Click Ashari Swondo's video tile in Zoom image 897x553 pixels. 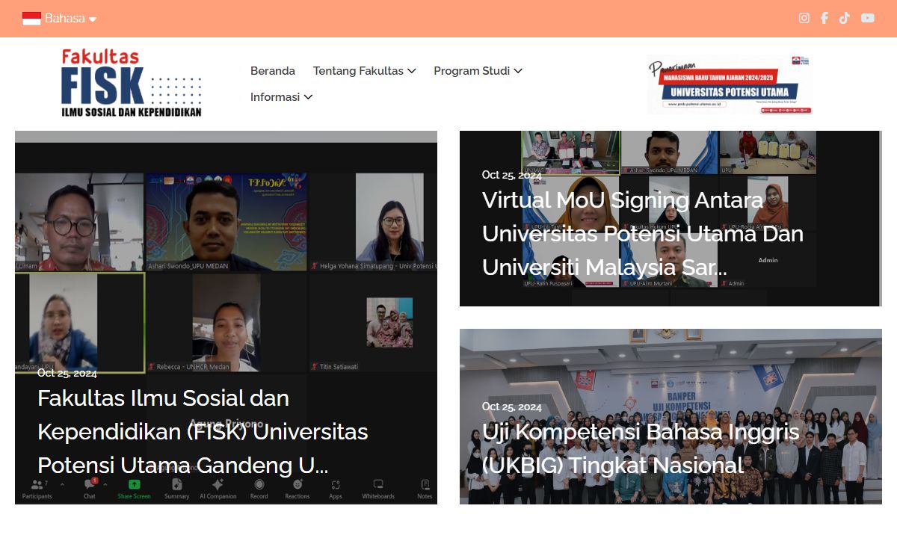point(226,222)
